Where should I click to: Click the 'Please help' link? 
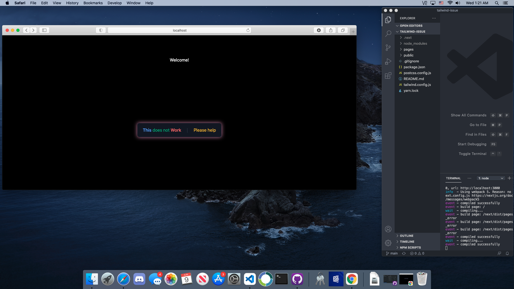[205, 130]
